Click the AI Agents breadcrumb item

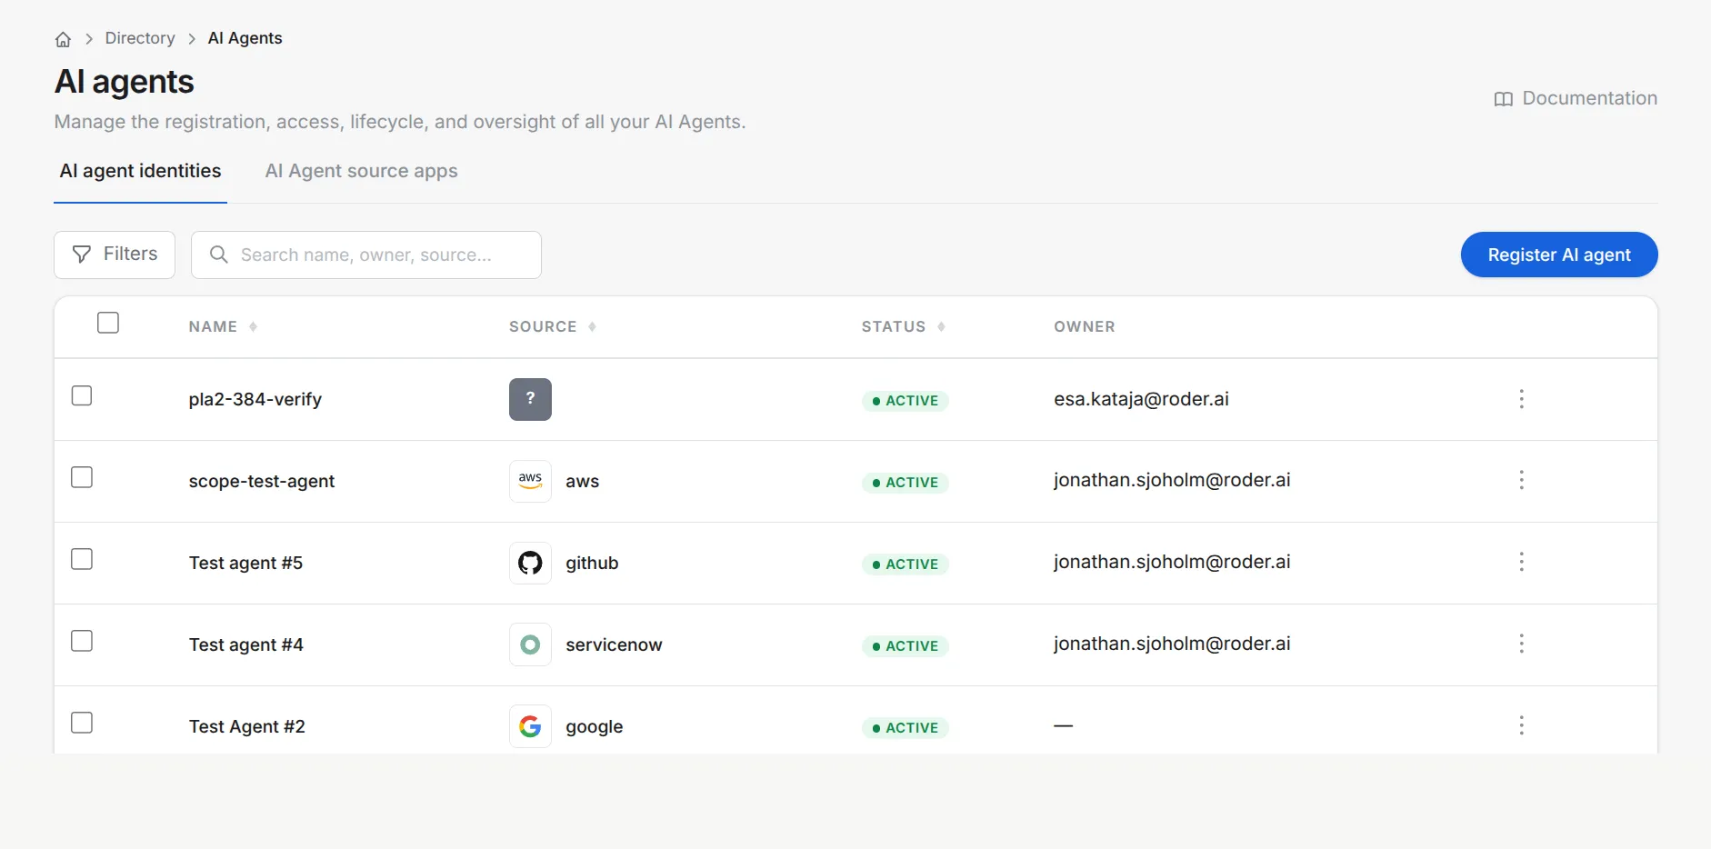point(245,38)
